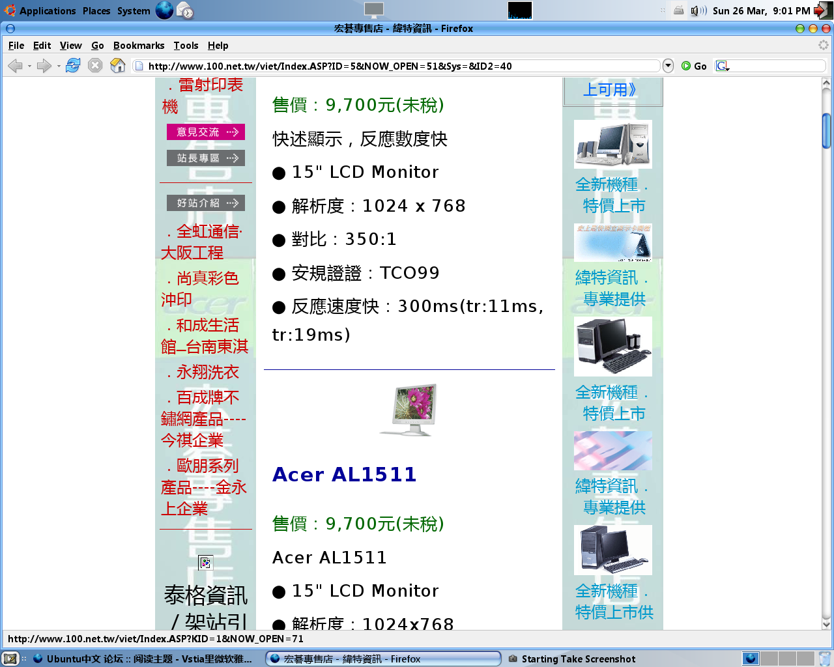834x667 pixels.
Task: Click the scrollbar up arrow
Action: [827, 83]
